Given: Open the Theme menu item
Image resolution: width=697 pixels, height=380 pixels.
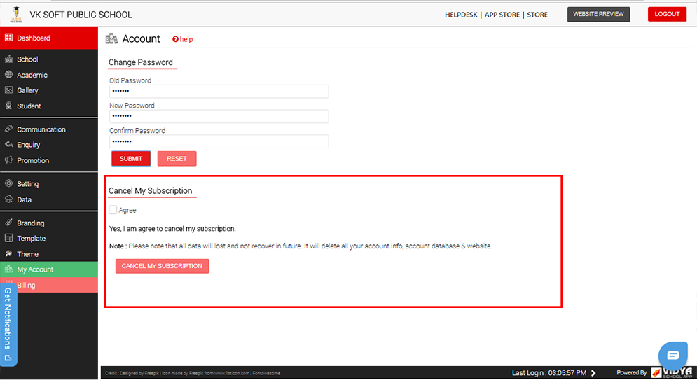Looking at the screenshot, I should pyautogui.click(x=49, y=254).
